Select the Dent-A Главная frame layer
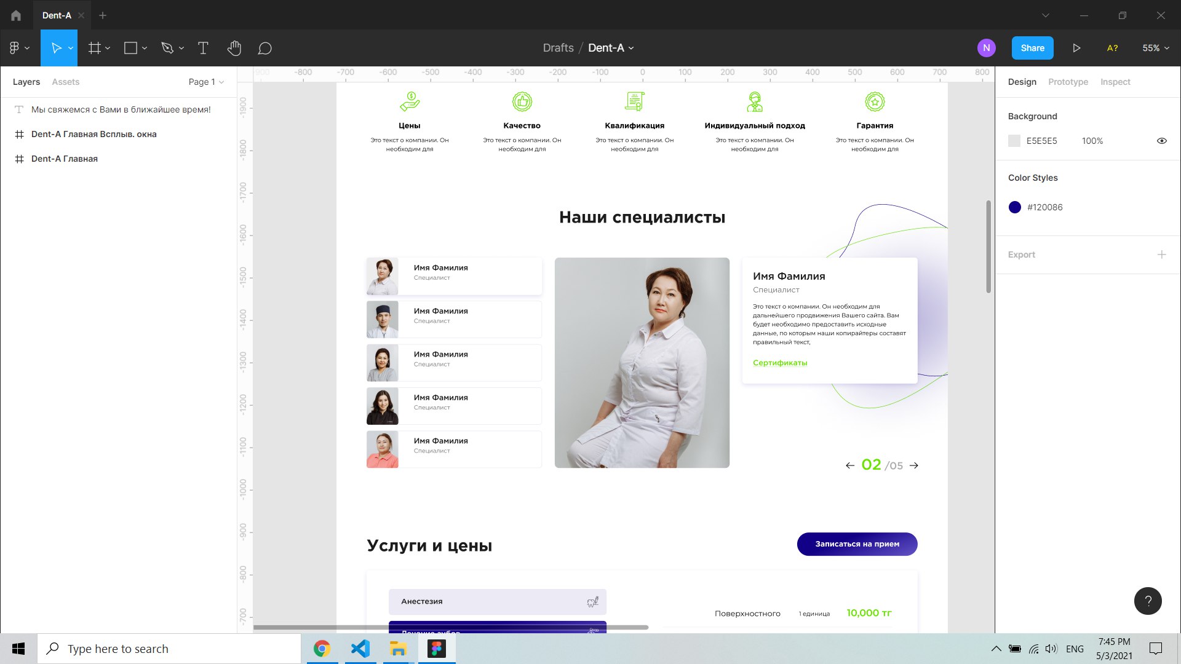Viewport: 1181px width, 664px height. 118,159
